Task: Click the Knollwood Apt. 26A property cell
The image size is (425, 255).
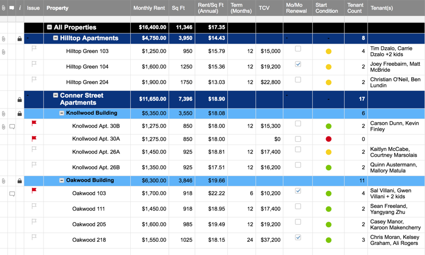Action: point(96,152)
